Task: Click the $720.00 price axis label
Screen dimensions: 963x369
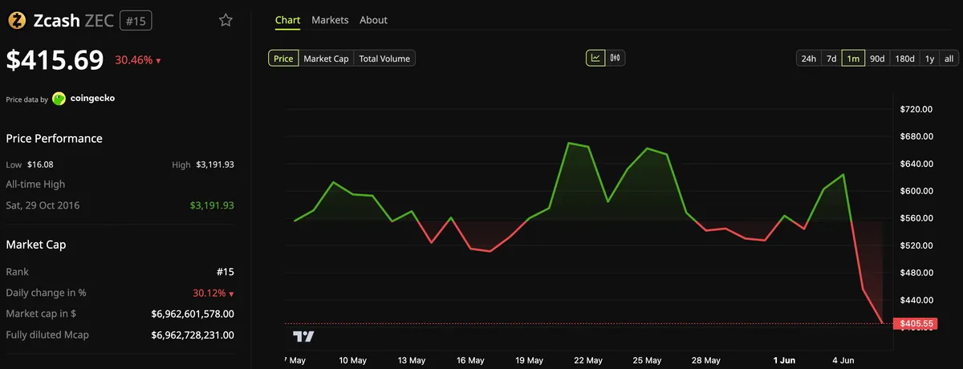Action: pyautogui.click(x=916, y=109)
